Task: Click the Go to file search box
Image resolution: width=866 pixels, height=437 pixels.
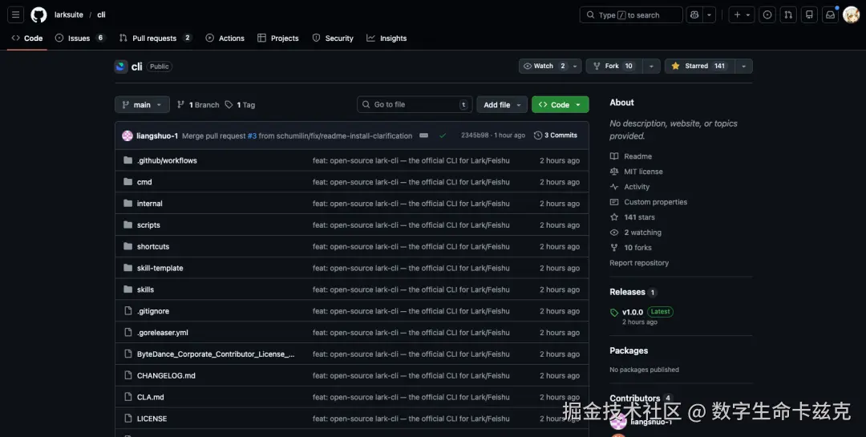Action: tap(415, 104)
